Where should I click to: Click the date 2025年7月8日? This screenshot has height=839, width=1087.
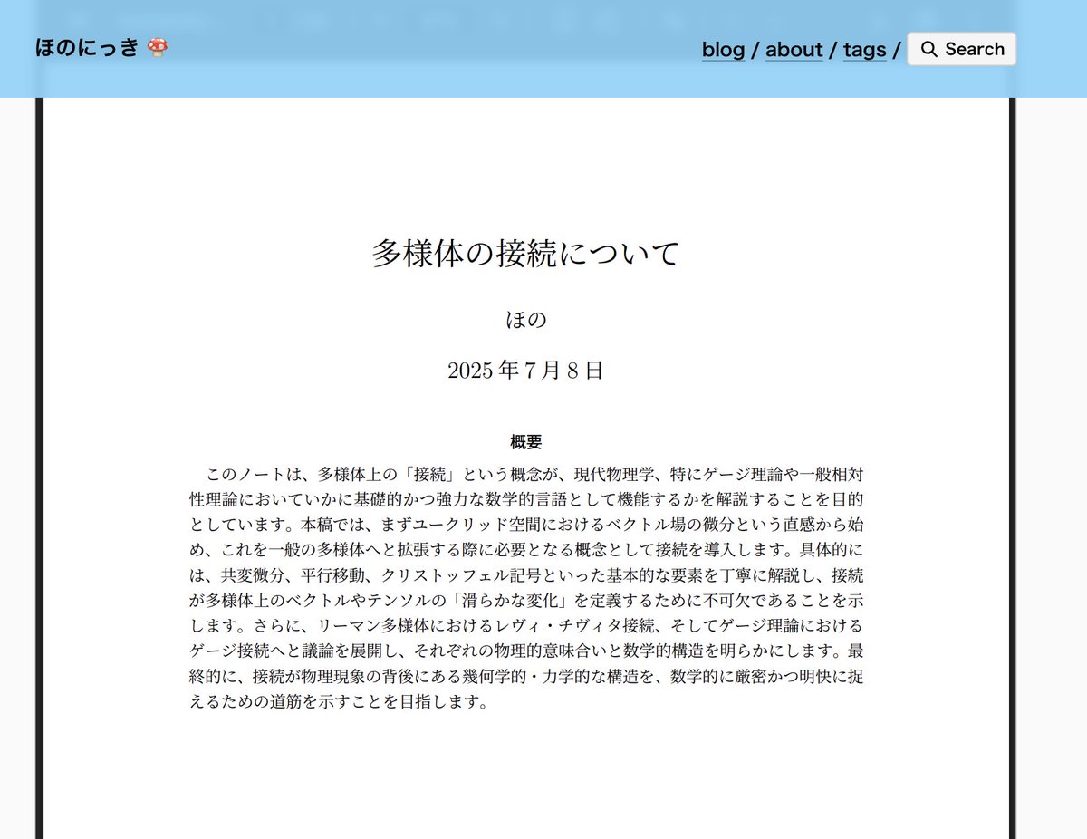coord(525,371)
